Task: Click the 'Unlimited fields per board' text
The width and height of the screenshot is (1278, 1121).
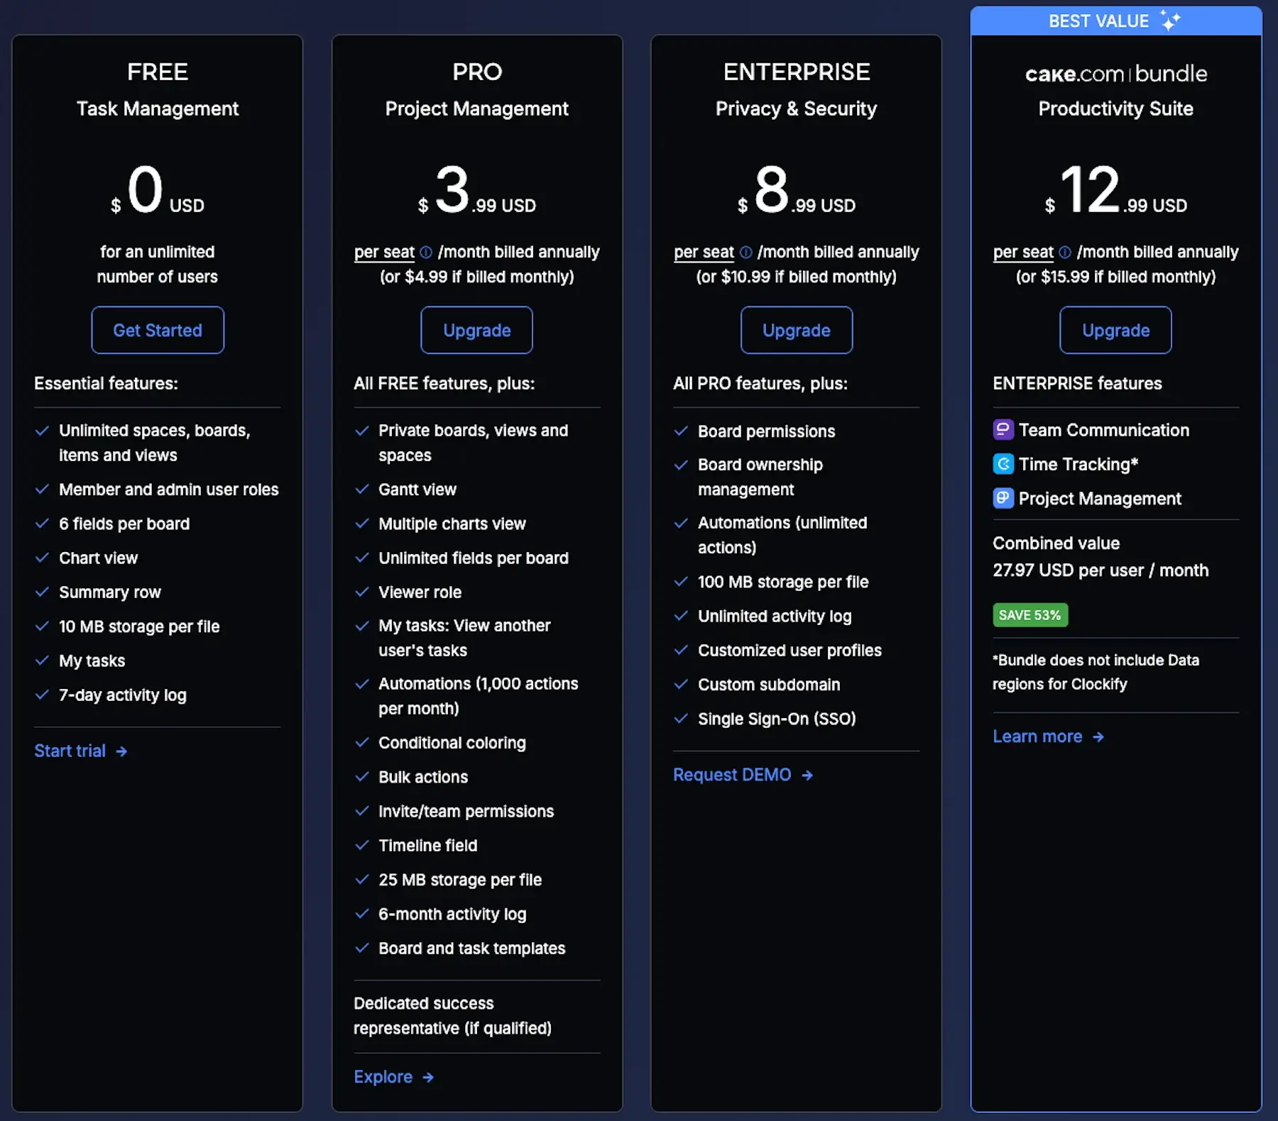Action: tap(474, 558)
